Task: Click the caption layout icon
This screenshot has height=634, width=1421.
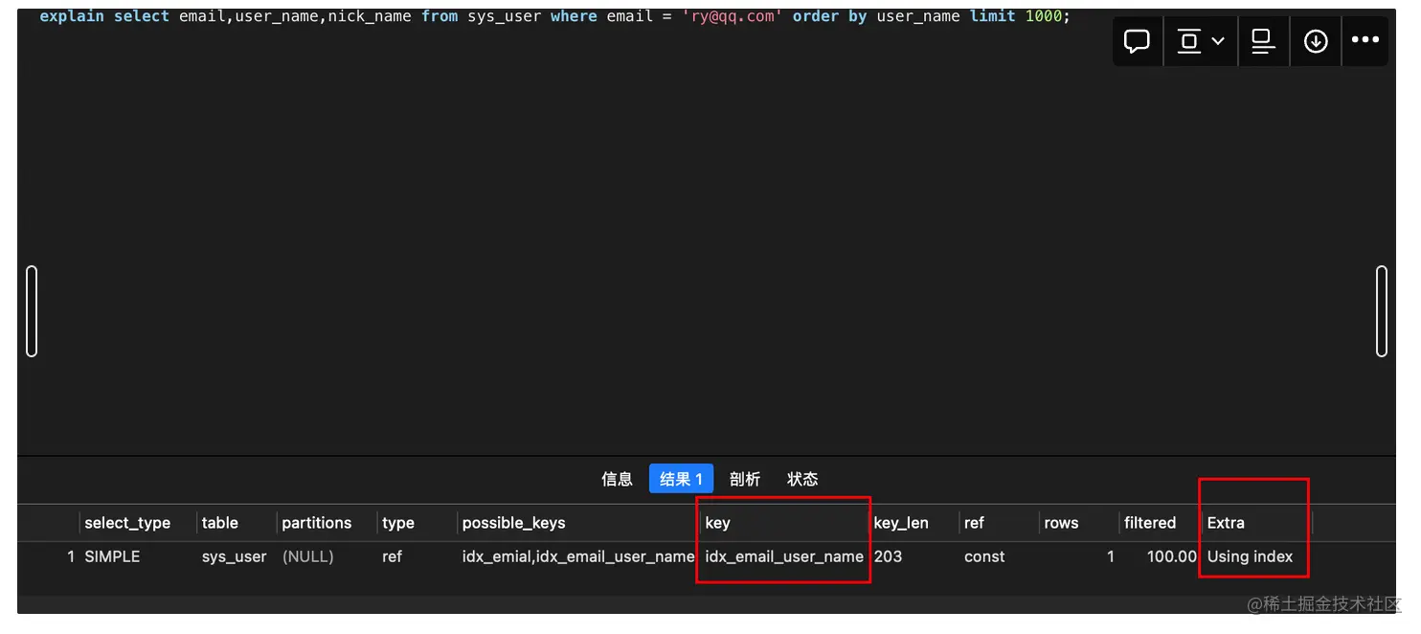Action: (x=1264, y=41)
